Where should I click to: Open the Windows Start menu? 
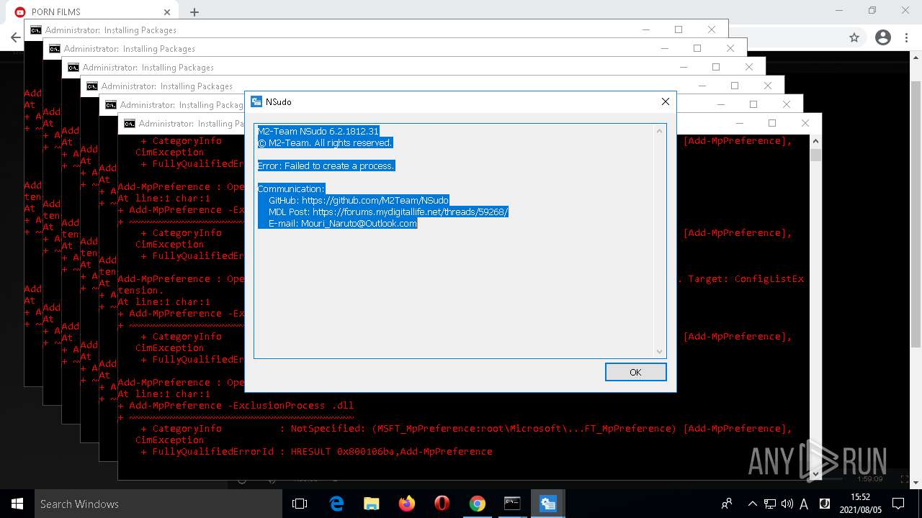tap(17, 504)
